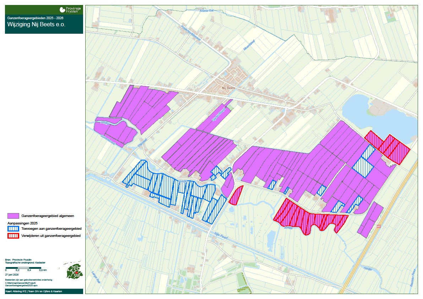Click the blue hatched Toevoegen legend symbol
The height and width of the screenshot is (299, 423).
(x=13, y=229)
